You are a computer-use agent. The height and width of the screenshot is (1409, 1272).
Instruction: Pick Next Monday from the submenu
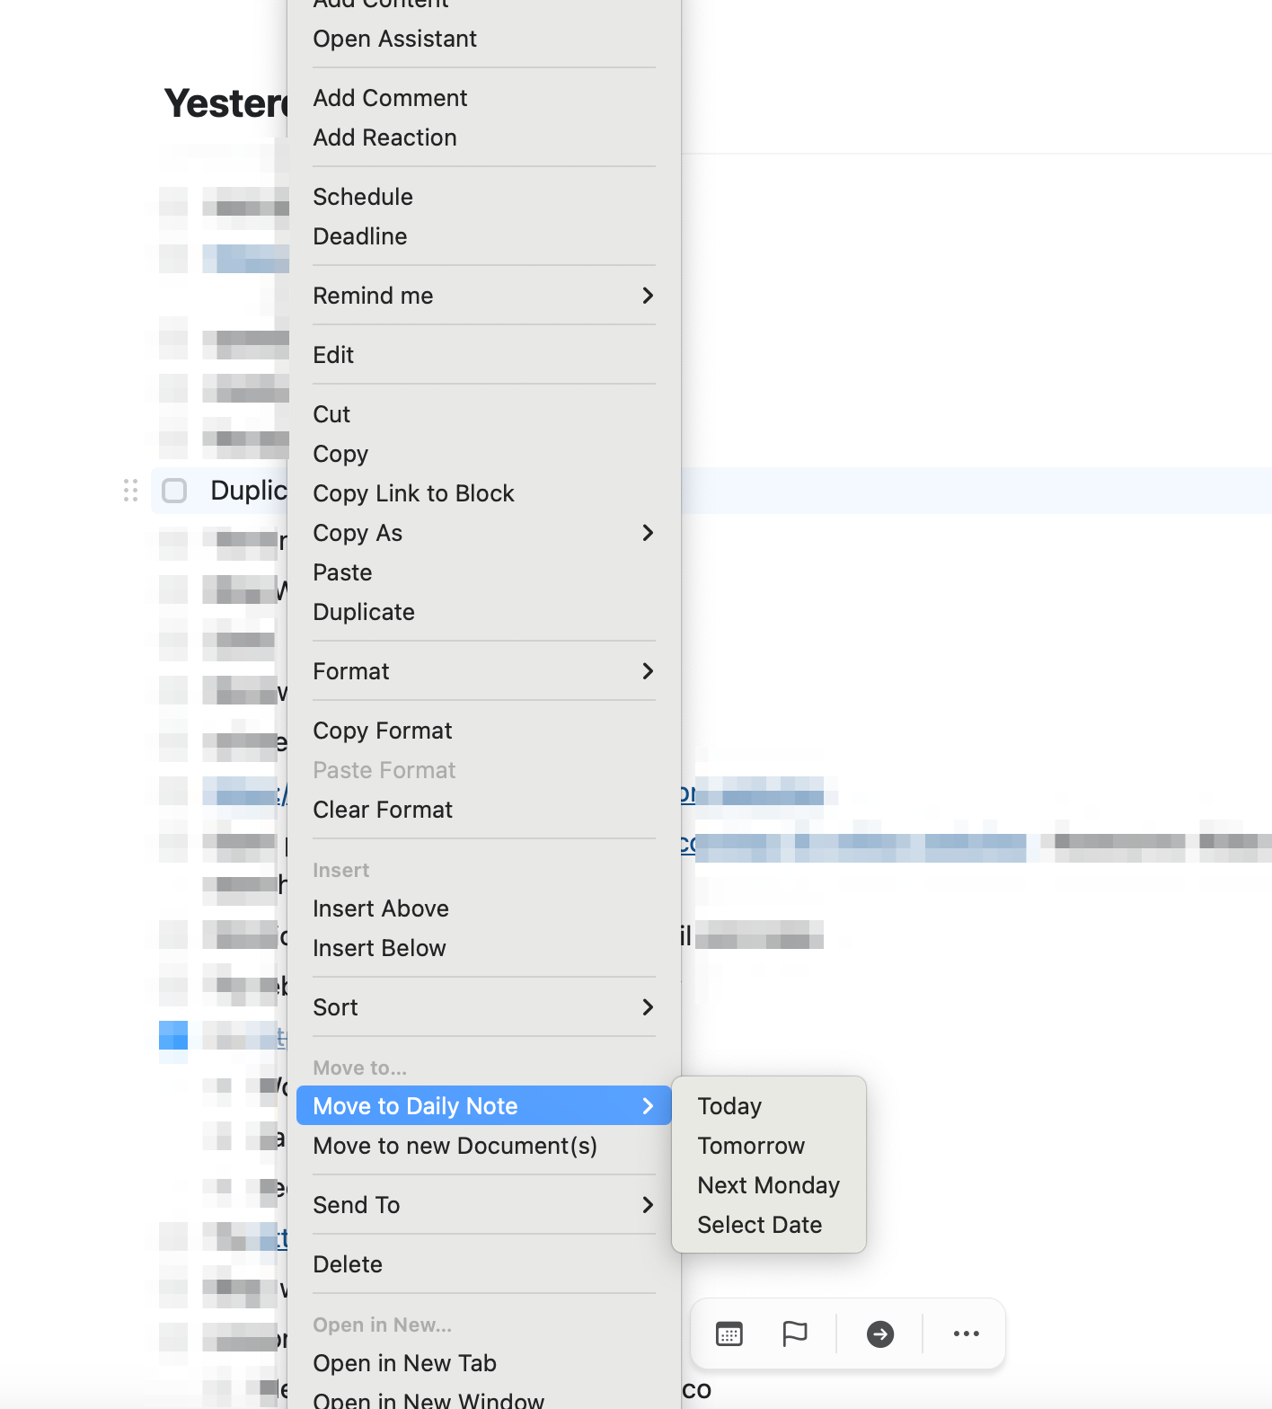click(x=768, y=1185)
